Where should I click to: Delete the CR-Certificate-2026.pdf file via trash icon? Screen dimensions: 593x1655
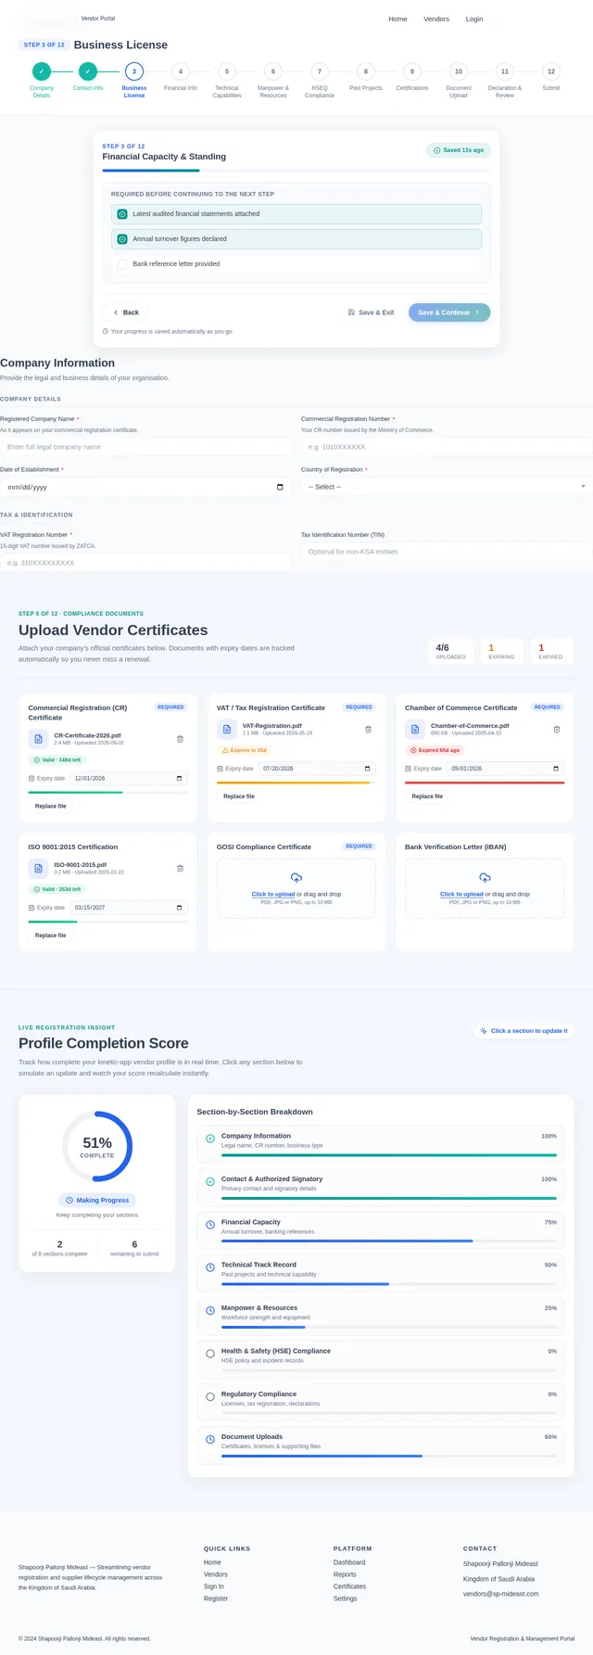(x=180, y=739)
